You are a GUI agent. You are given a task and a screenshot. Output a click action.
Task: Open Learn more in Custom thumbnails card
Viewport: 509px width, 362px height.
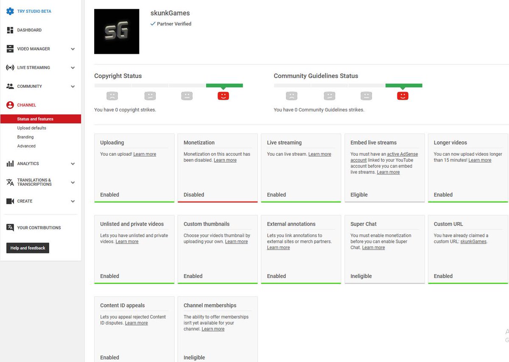[x=236, y=242]
